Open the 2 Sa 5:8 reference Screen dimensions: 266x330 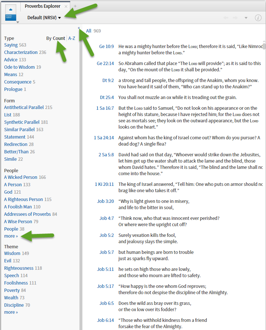point(106,155)
